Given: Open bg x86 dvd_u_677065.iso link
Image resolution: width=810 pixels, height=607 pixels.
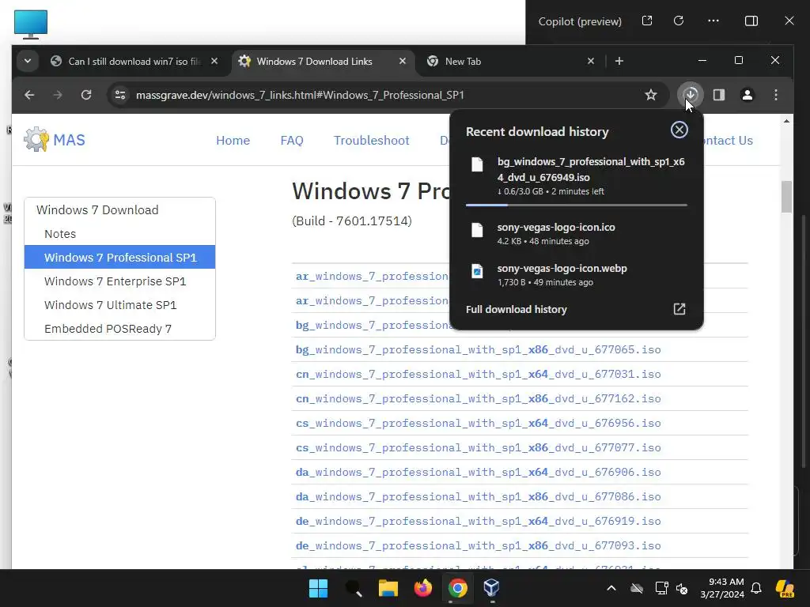Looking at the screenshot, I should pyautogui.click(x=478, y=349).
